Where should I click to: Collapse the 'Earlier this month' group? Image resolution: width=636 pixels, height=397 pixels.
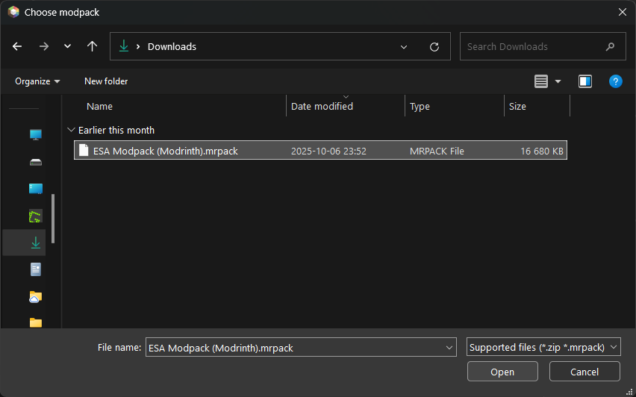(x=71, y=130)
